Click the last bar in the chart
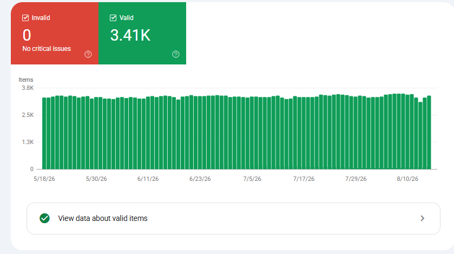The image size is (454, 254). tap(429, 132)
